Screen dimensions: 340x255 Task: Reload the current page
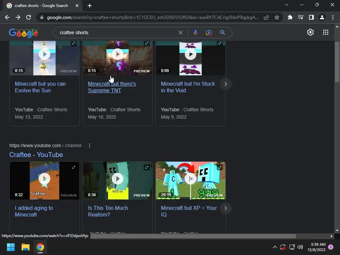pyautogui.click(x=29, y=17)
